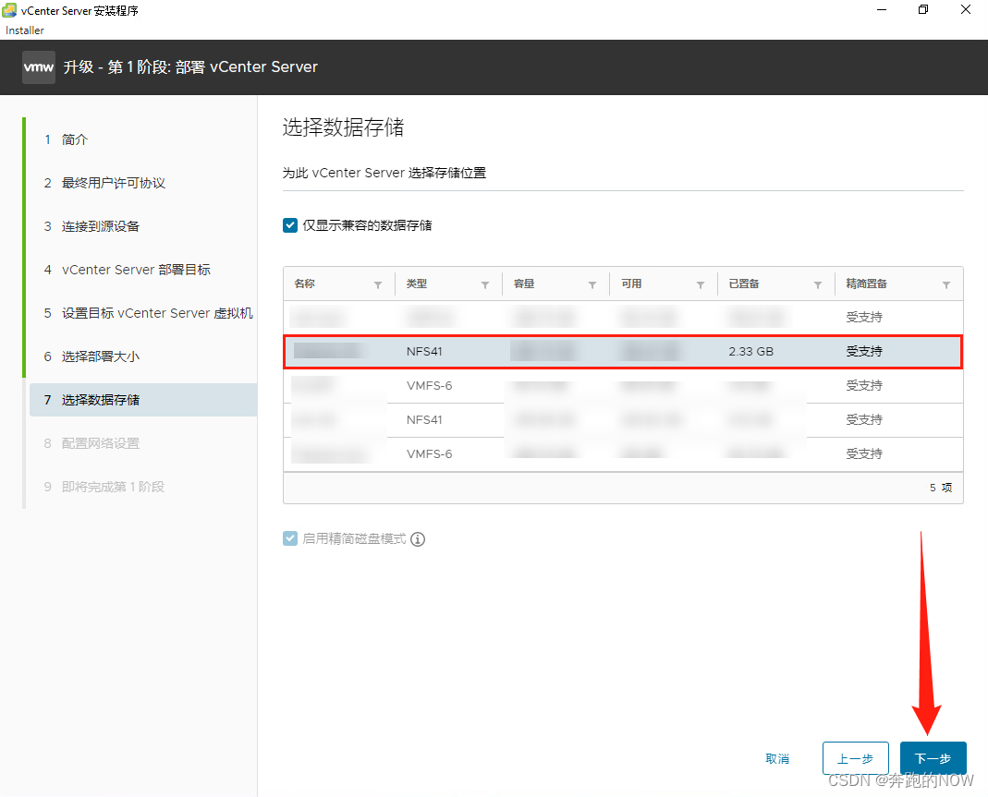Open the 容量 column filter
Viewport: 988px width, 797px height.
pos(592,284)
